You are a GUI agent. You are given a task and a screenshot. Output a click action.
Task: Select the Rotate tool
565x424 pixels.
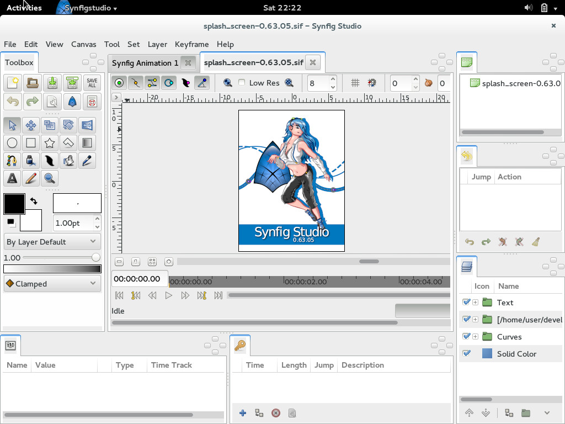[68, 125]
